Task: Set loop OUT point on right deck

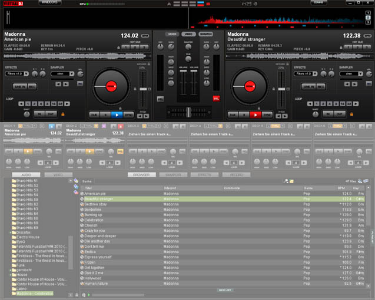Action: tap(340, 114)
